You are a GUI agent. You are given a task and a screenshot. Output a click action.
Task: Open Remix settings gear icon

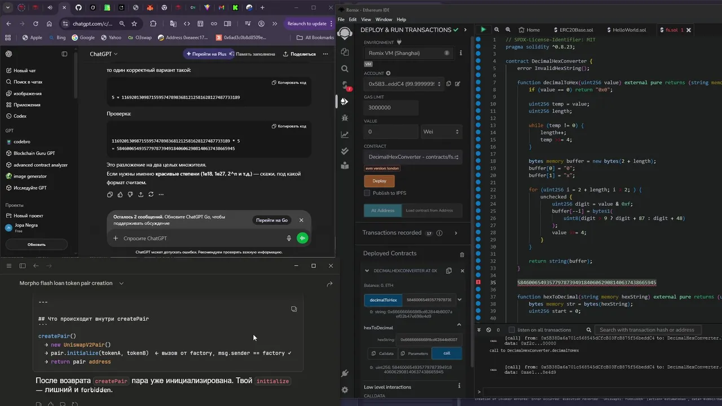345,390
